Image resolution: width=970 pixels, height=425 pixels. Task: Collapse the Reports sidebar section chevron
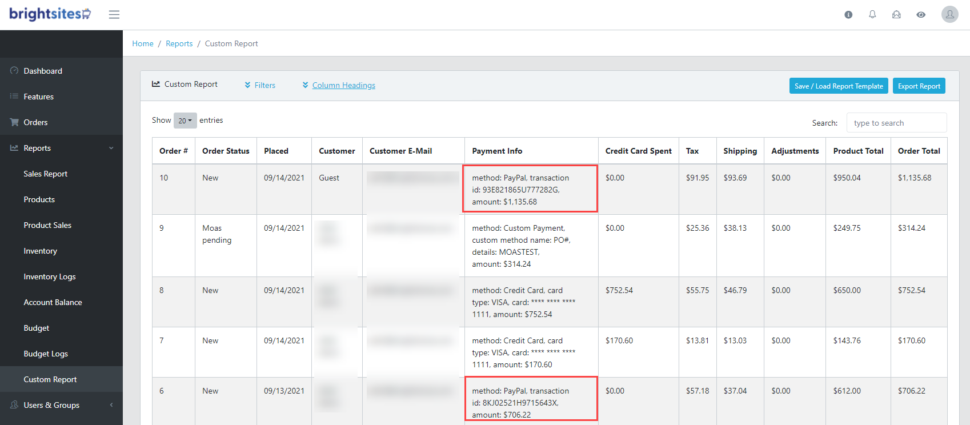(111, 148)
